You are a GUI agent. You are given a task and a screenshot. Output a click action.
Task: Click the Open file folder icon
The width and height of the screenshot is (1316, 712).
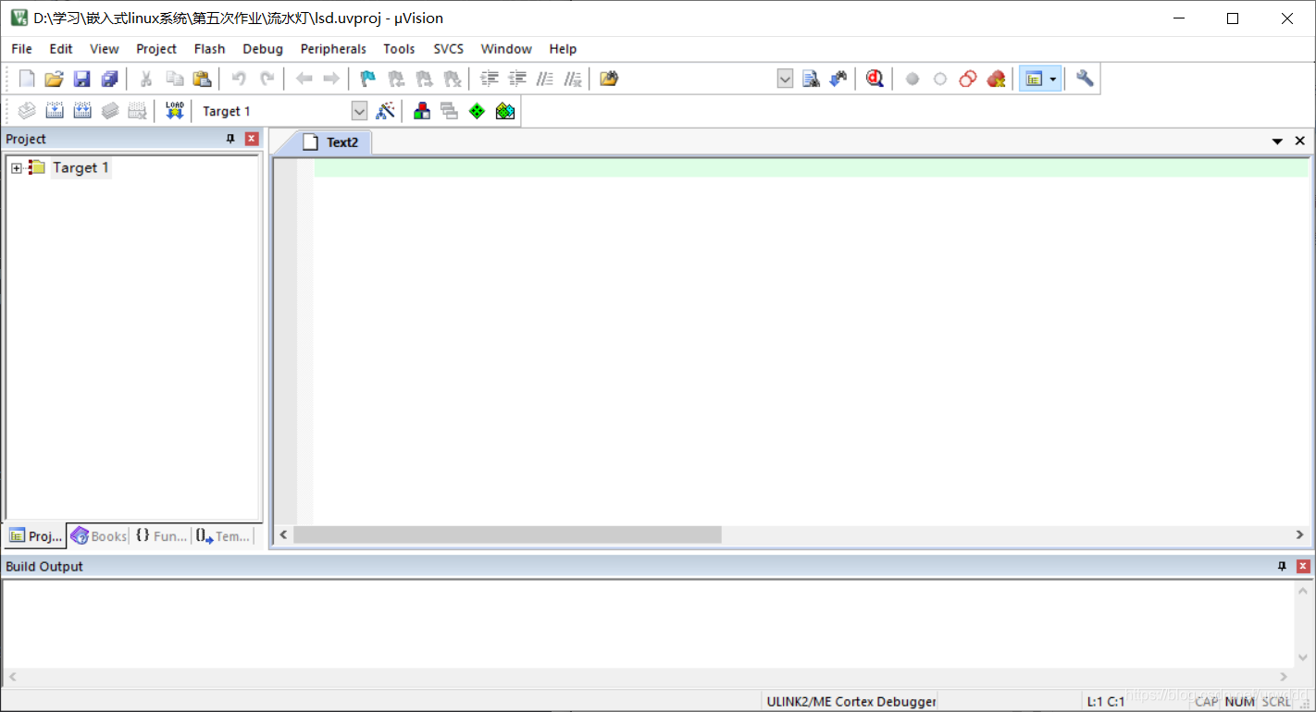[55, 79]
